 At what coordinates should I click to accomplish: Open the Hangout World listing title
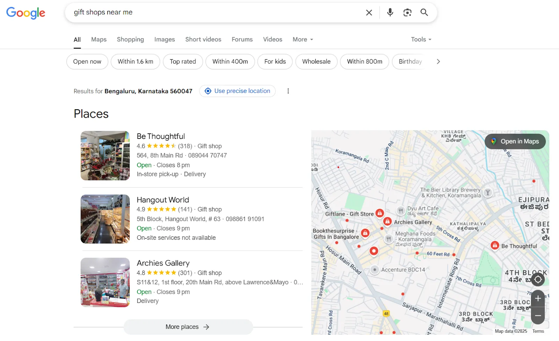[x=163, y=200]
